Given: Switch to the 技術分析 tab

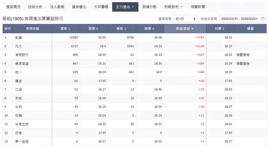Looking at the screenshot, I should pos(35,7).
